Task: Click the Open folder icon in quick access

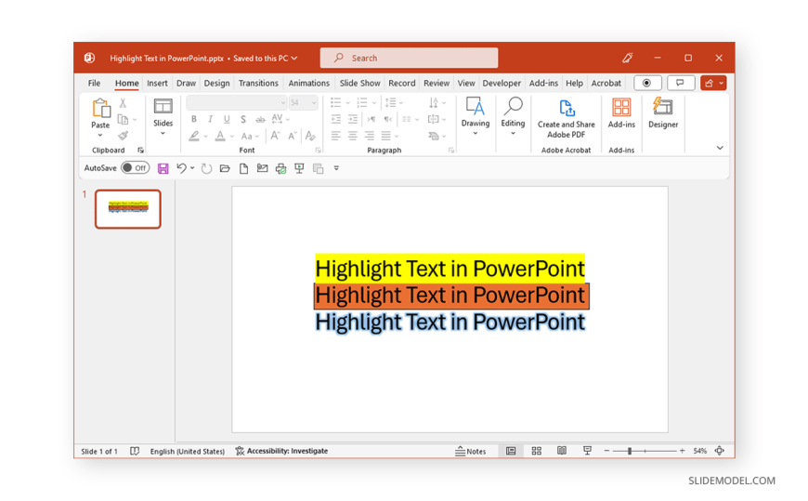Action: coord(225,168)
